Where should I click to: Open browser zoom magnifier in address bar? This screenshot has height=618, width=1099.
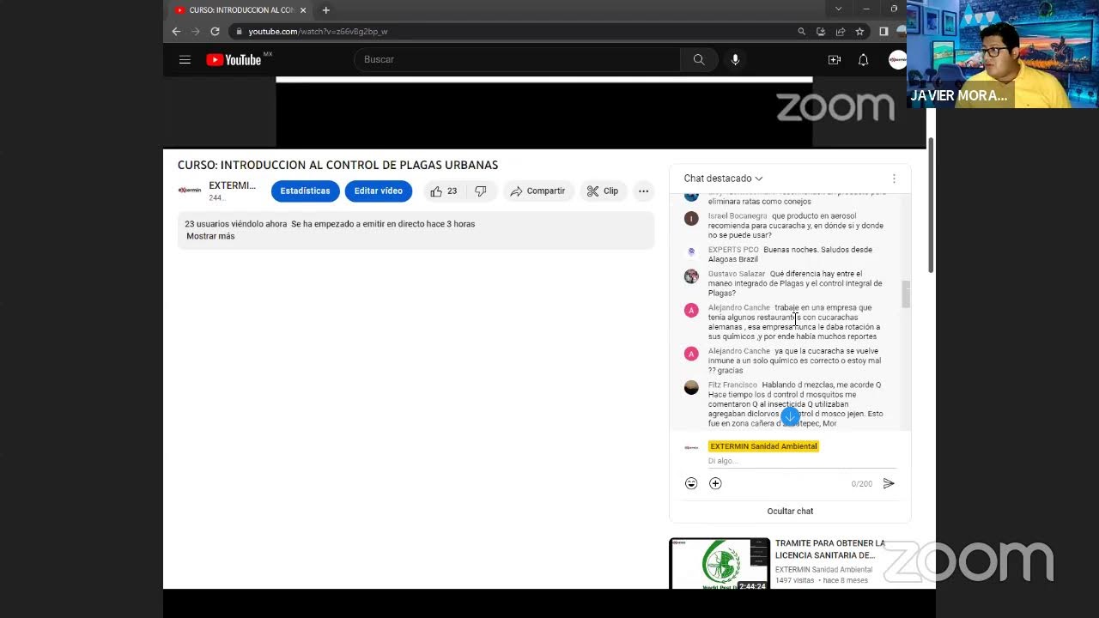(802, 32)
